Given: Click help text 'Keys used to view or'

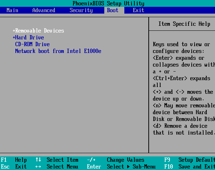Looking at the screenshot, I should [x=181, y=44].
